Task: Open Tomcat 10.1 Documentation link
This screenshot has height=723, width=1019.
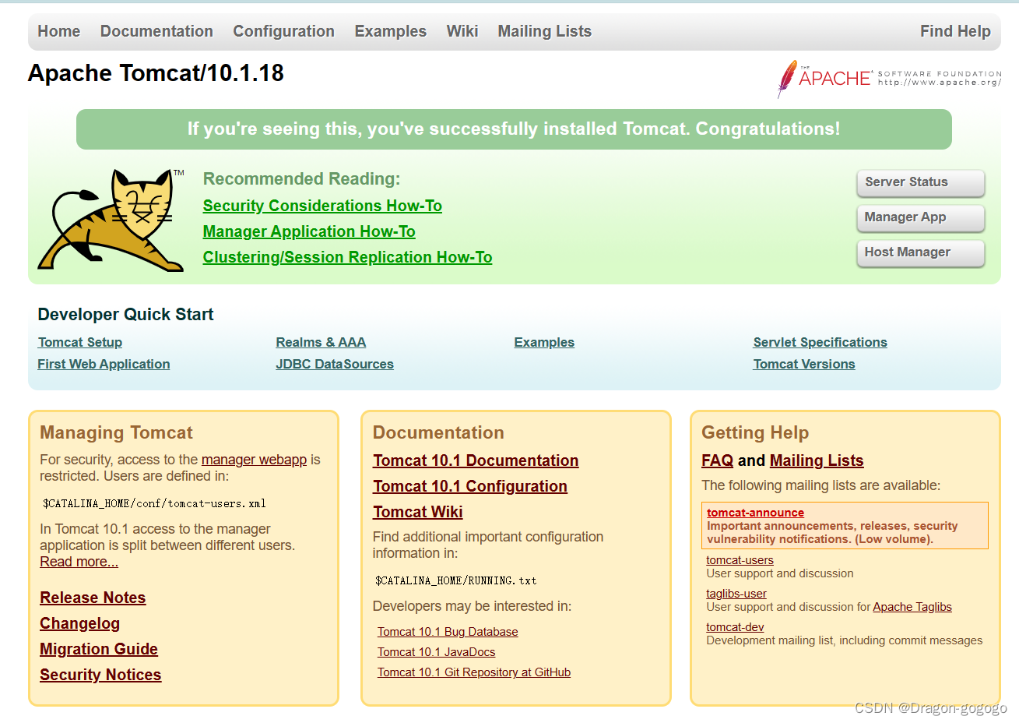Action: pyautogui.click(x=476, y=460)
